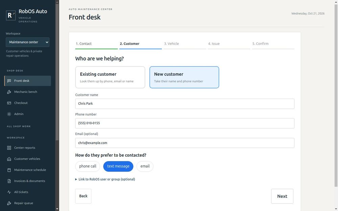Jump to step 3. Vehicle
Viewport: 338px width, 211px height.
[x=185, y=44]
